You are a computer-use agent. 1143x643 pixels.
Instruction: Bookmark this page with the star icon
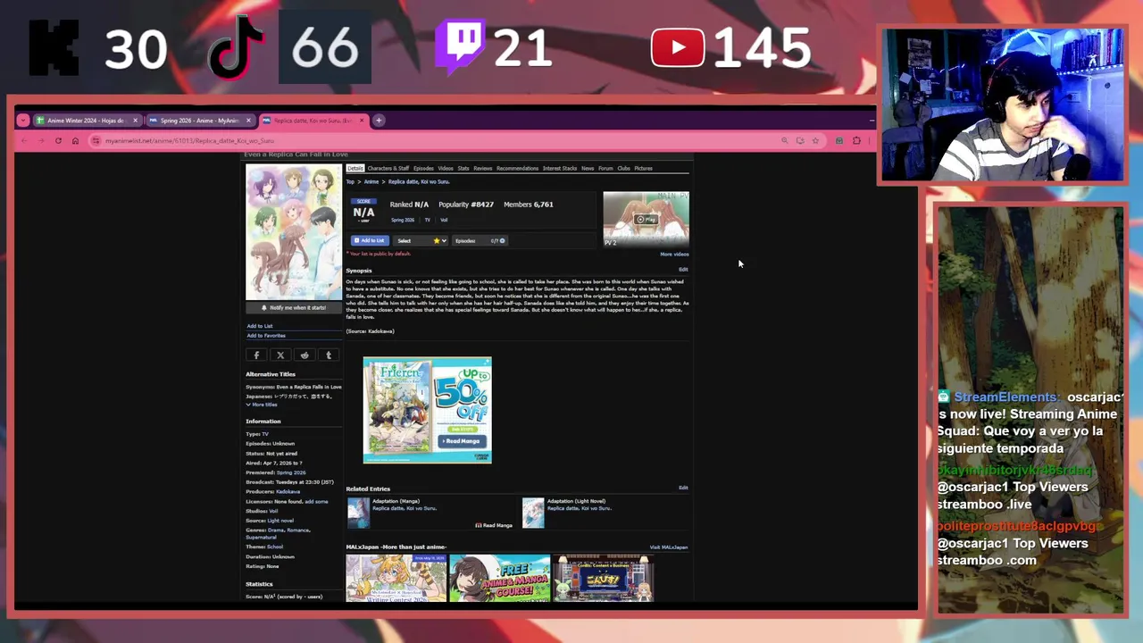pyautogui.click(x=815, y=140)
